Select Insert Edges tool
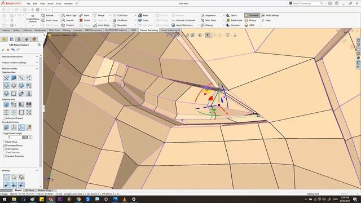Screen dimensions: 361x203 102,25
